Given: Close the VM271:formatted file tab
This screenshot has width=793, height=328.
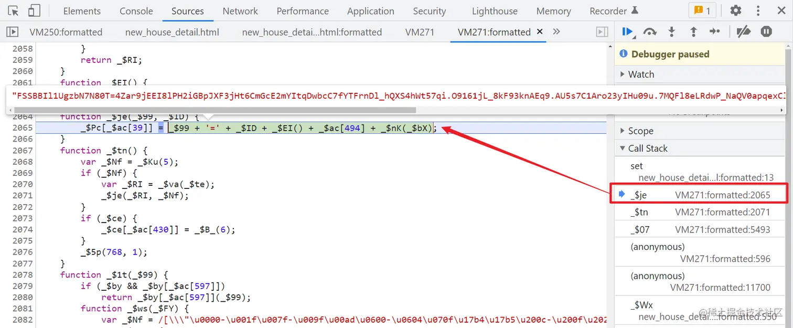Looking at the screenshot, I should point(539,32).
